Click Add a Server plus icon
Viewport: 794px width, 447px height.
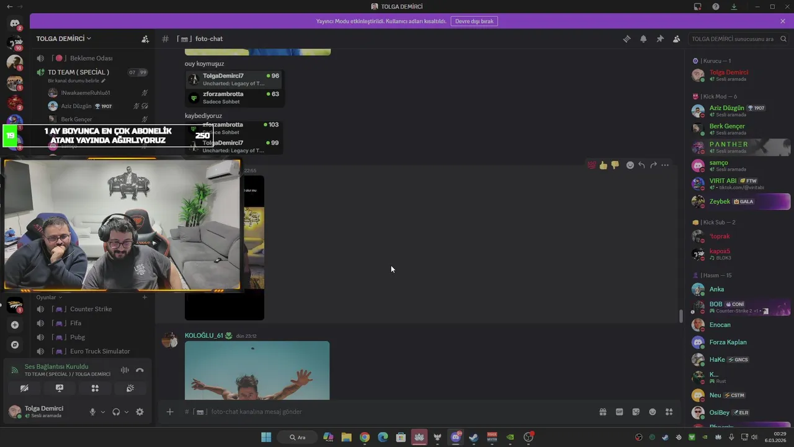tap(15, 325)
